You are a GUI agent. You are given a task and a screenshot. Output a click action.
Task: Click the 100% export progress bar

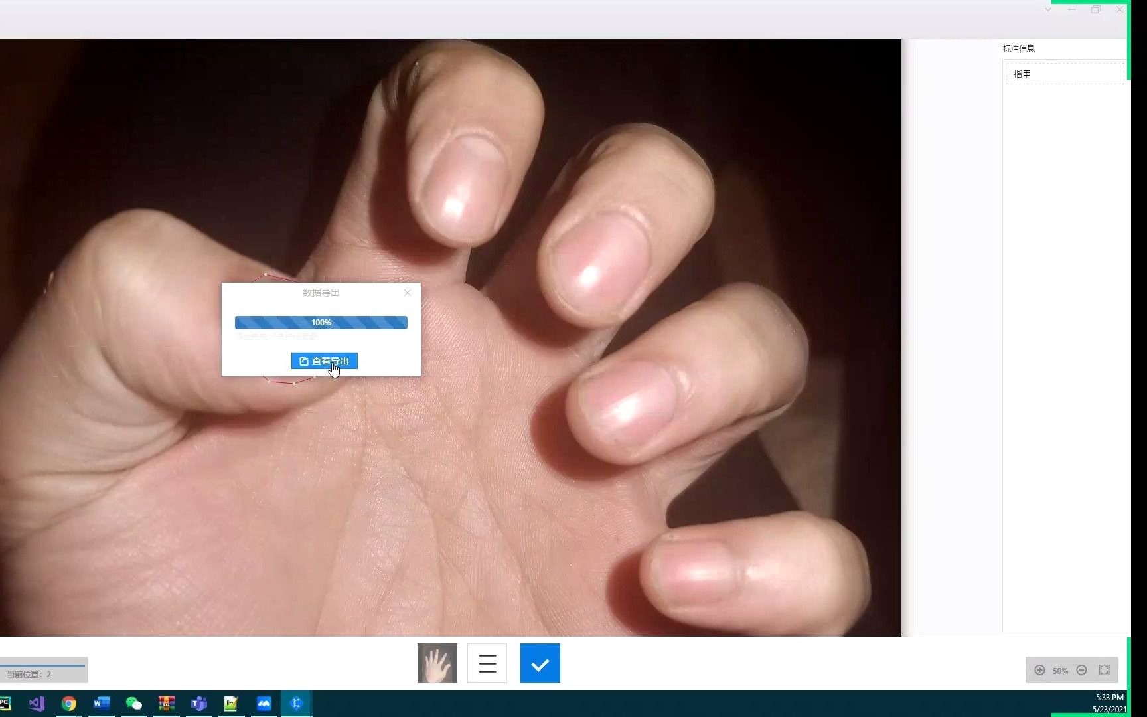321,323
